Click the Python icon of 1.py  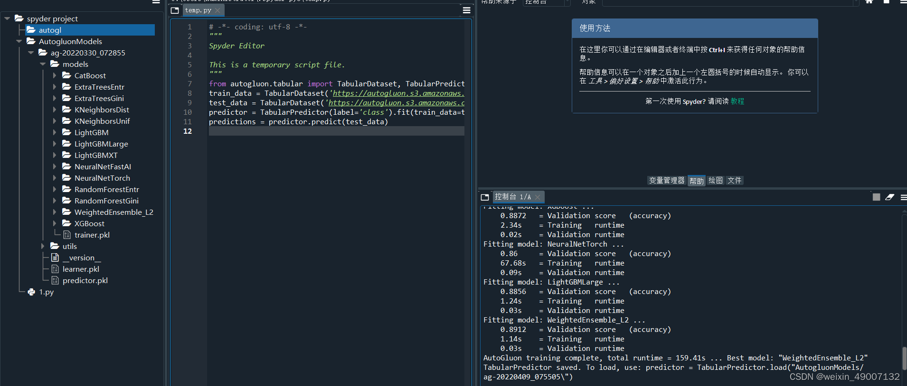click(31, 292)
